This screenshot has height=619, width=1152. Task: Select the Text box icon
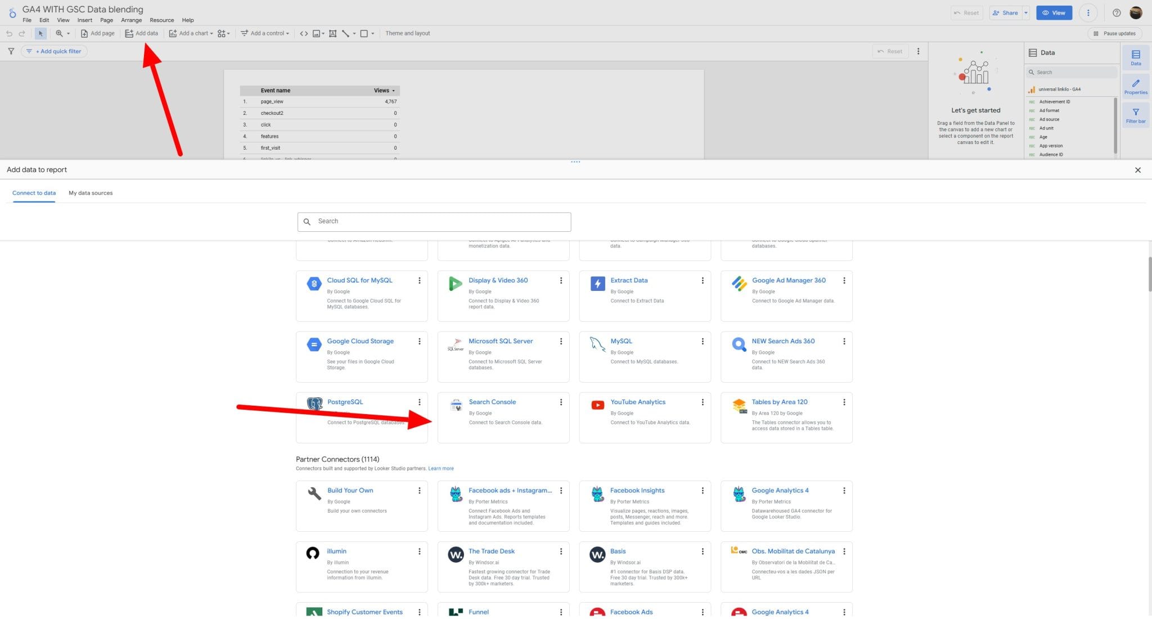[332, 33]
